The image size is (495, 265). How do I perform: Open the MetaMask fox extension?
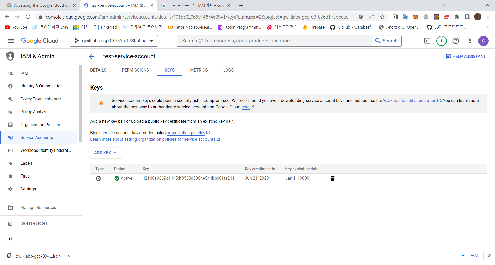pos(416,17)
